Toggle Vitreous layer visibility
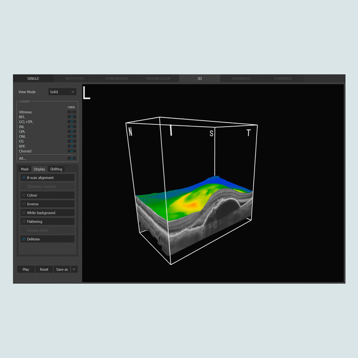This screenshot has width=358, height=358. point(72,112)
